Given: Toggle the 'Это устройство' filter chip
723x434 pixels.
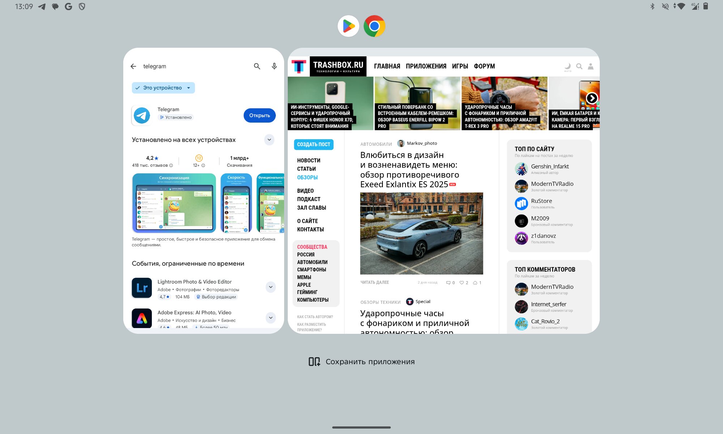Looking at the screenshot, I should [163, 88].
